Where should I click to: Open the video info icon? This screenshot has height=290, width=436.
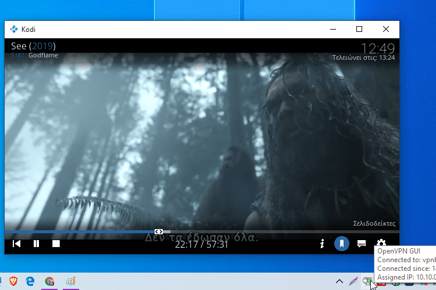tap(322, 244)
